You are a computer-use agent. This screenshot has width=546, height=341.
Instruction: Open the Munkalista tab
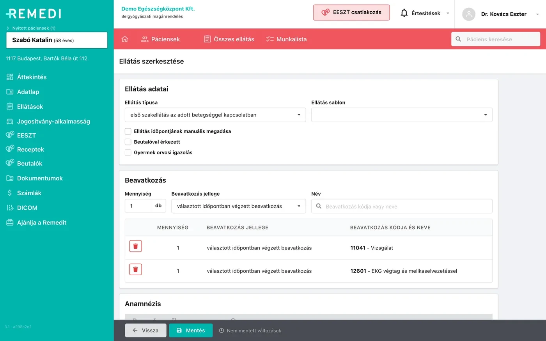click(286, 39)
